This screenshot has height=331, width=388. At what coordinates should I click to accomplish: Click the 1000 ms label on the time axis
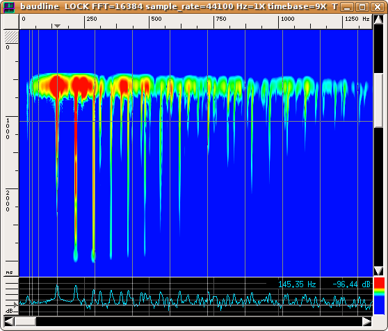point(8,129)
